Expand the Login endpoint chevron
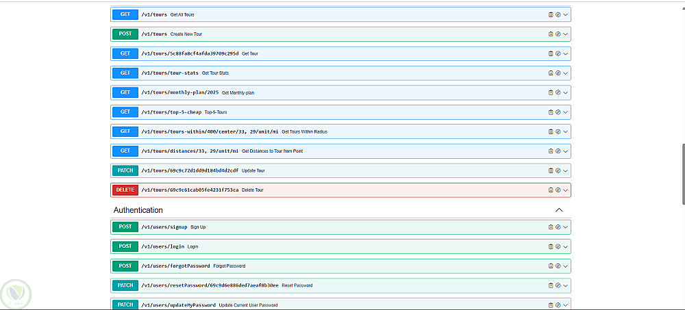Image resolution: width=685 pixels, height=310 pixels. tap(565, 246)
